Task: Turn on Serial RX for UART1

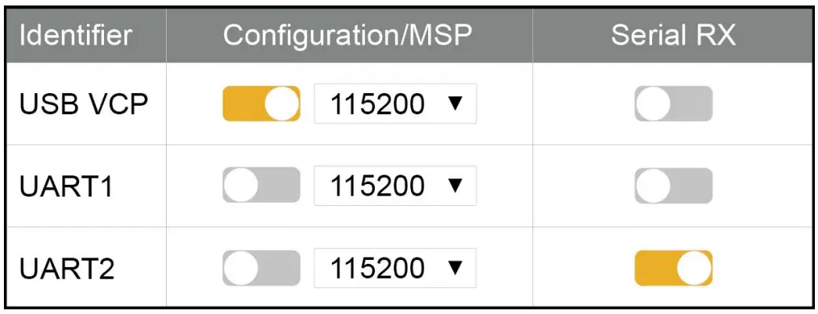Action: (673, 186)
